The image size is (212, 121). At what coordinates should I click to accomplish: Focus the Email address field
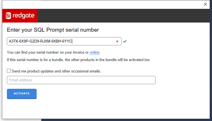pyautogui.click(x=81, y=80)
